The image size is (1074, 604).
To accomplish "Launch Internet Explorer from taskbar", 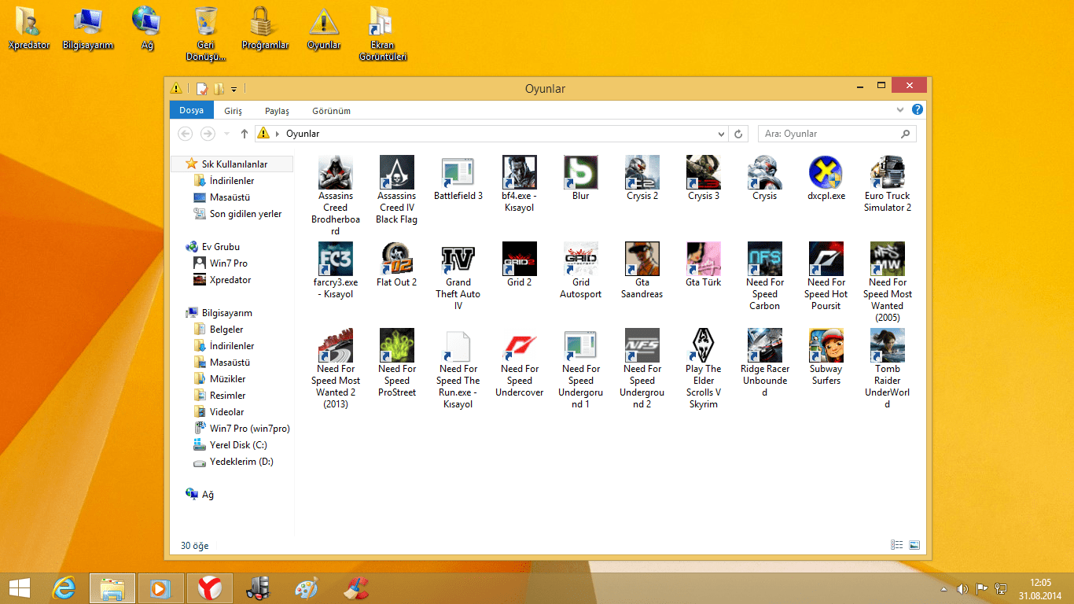I will point(64,587).
